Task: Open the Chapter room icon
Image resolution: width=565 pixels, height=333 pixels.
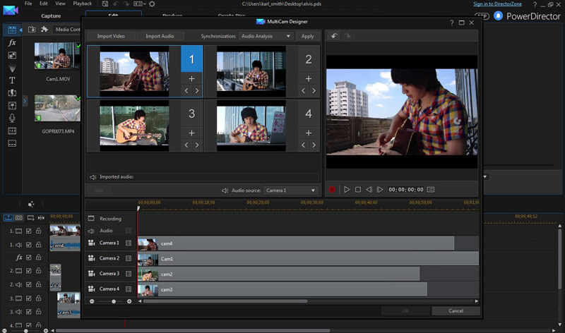Action: click(x=12, y=131)
